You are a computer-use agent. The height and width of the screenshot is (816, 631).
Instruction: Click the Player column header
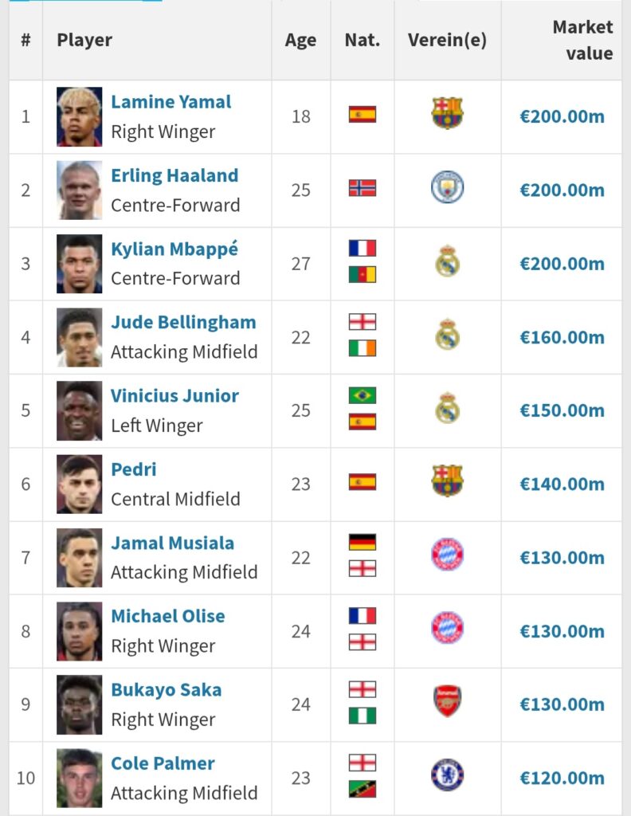point(84,40)
